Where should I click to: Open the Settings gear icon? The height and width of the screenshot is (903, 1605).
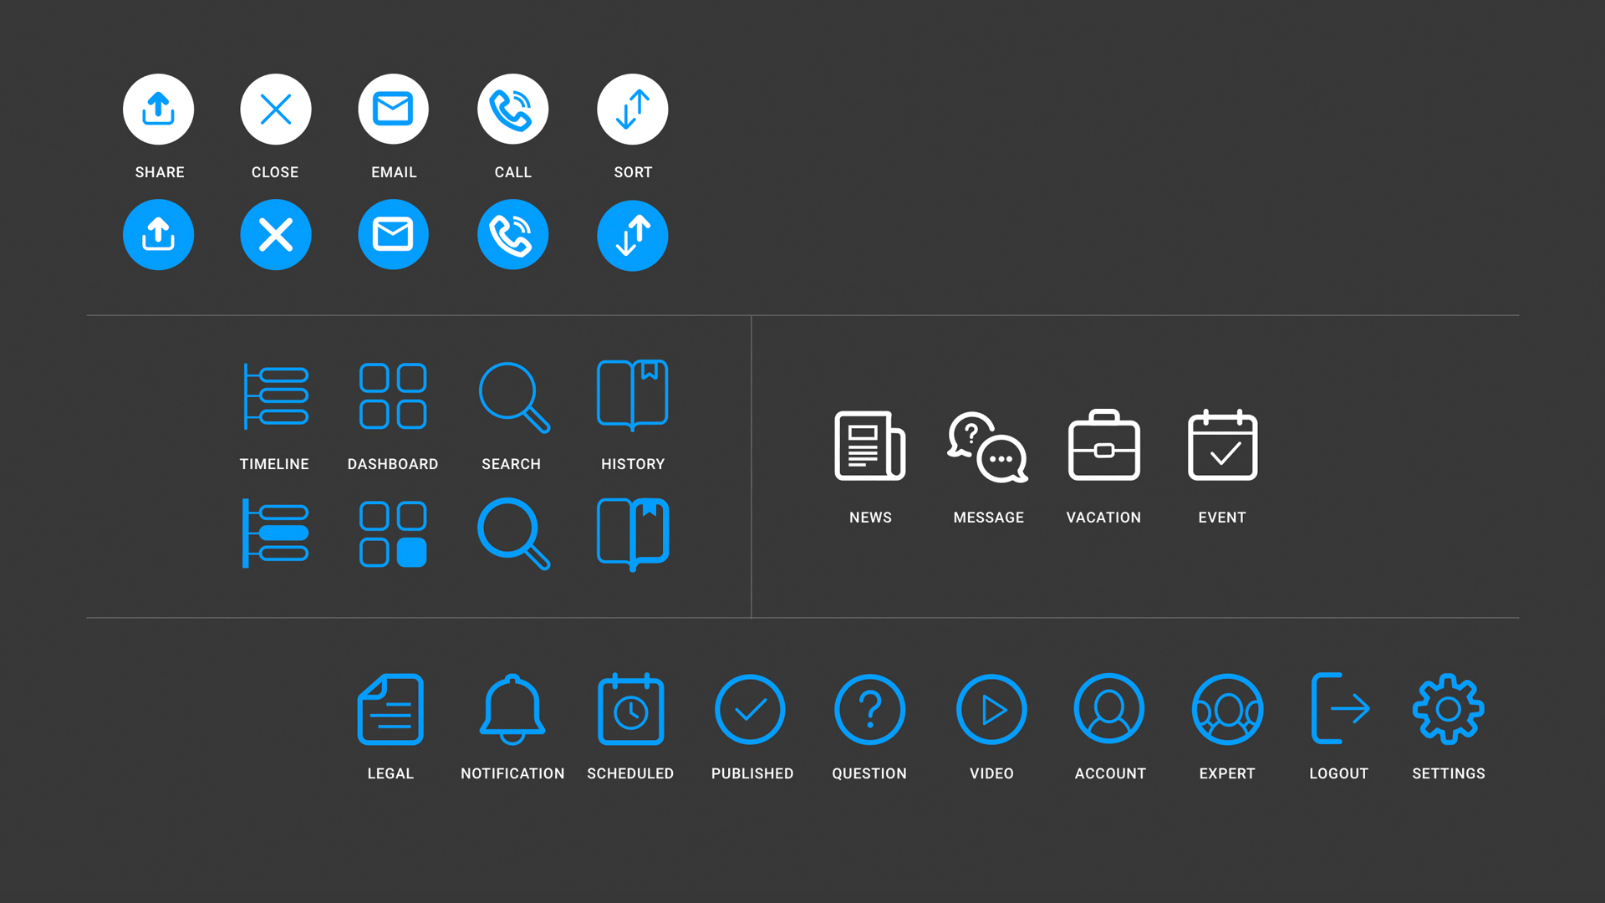1448,709
